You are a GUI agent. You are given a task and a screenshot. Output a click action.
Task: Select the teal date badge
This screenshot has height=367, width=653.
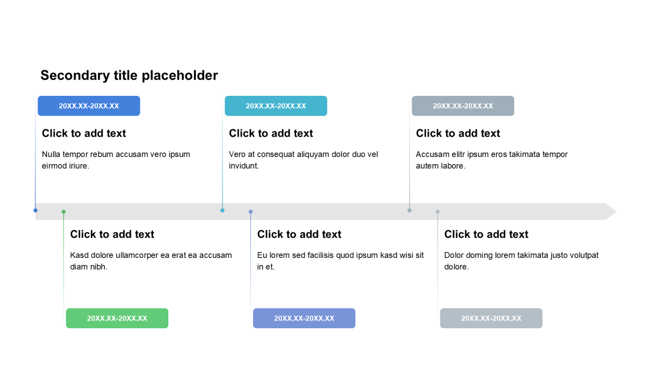click(x=276, y=106)
